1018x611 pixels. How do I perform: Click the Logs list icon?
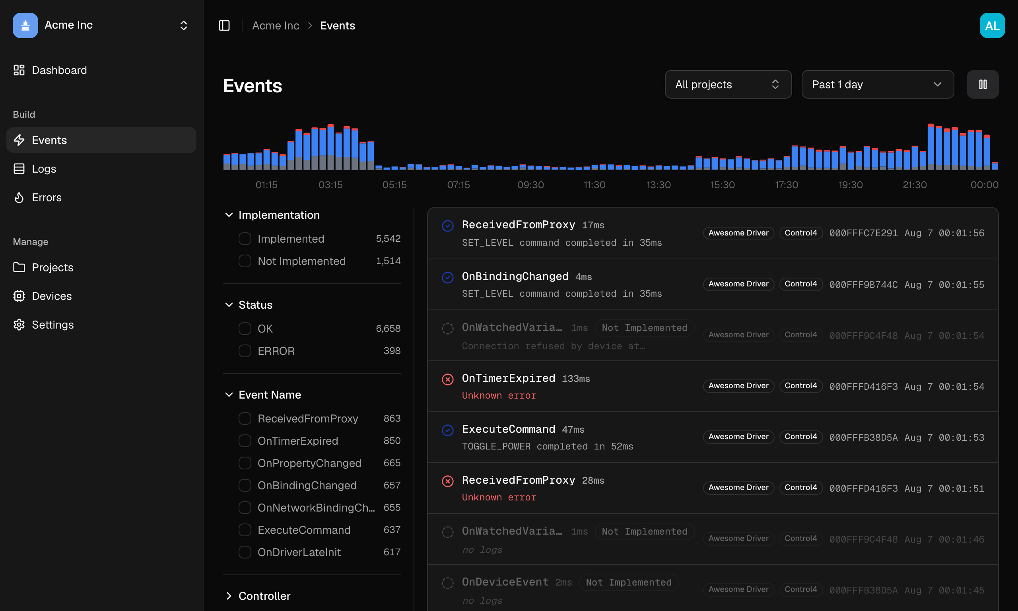(19, 169)
